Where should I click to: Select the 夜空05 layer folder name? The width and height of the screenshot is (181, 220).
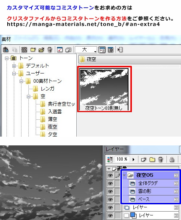coord(145,175)
